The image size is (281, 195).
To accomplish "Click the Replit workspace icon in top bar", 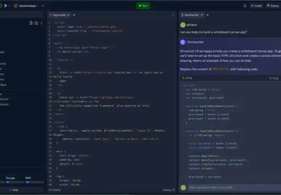I will (x=5, y=6).
